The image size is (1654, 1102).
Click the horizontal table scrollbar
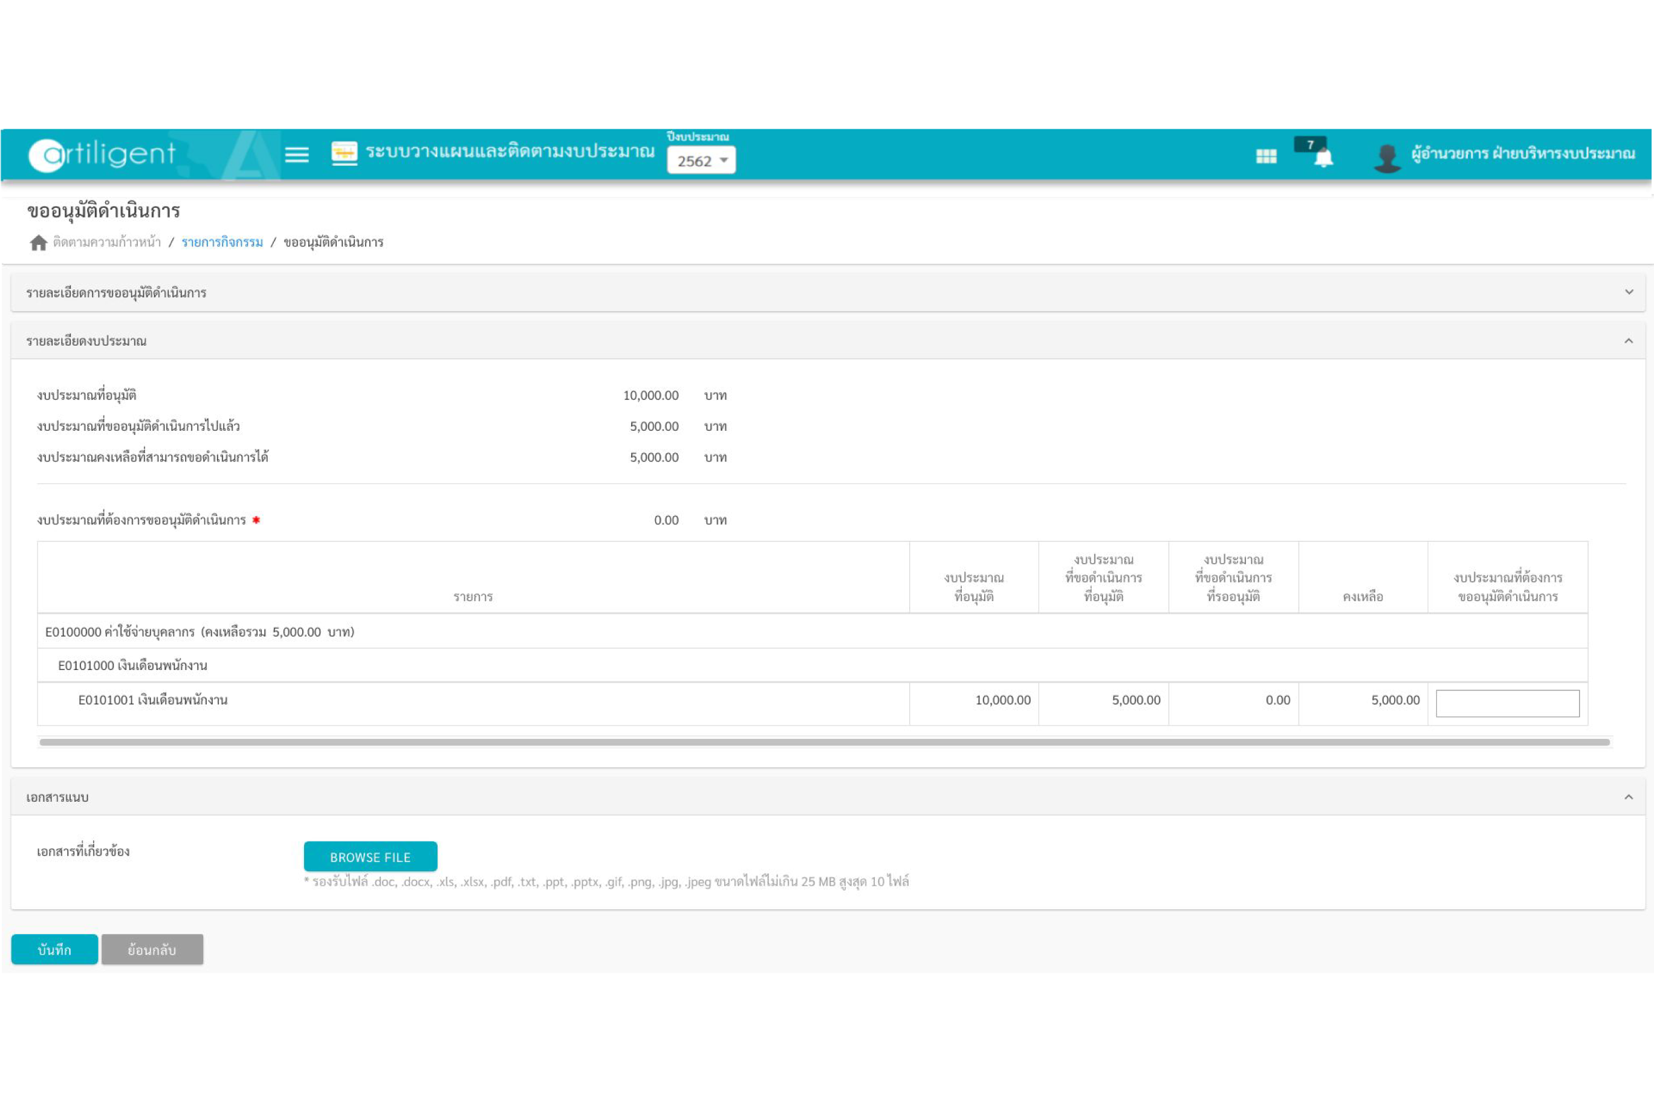(x=824, y=742)
